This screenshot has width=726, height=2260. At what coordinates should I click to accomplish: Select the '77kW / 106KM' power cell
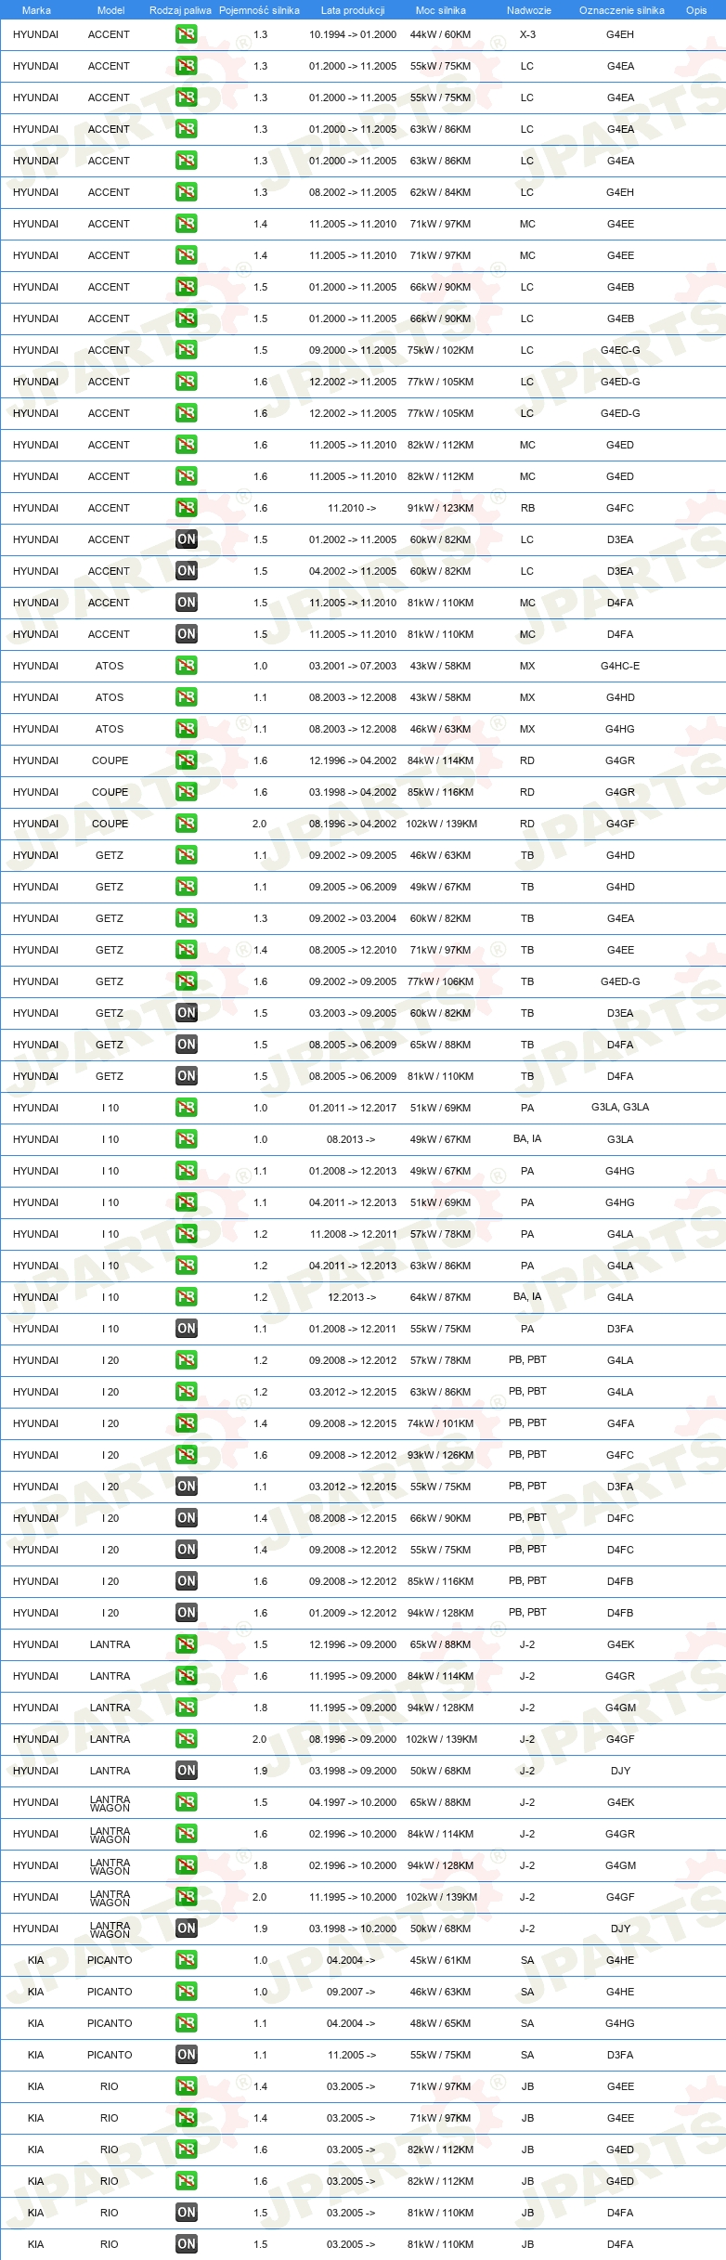(440, 981)
